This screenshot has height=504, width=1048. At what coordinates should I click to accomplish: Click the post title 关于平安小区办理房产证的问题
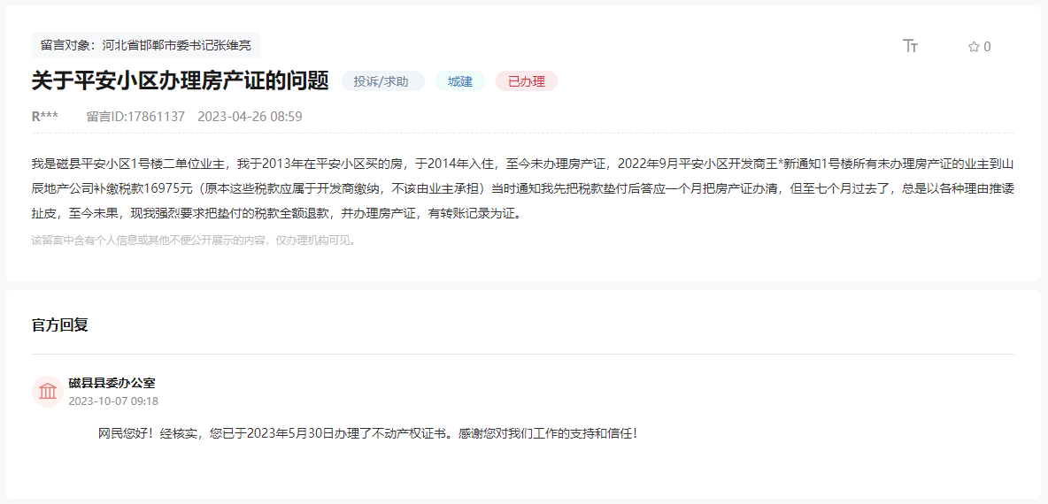(x=181, y=81)
